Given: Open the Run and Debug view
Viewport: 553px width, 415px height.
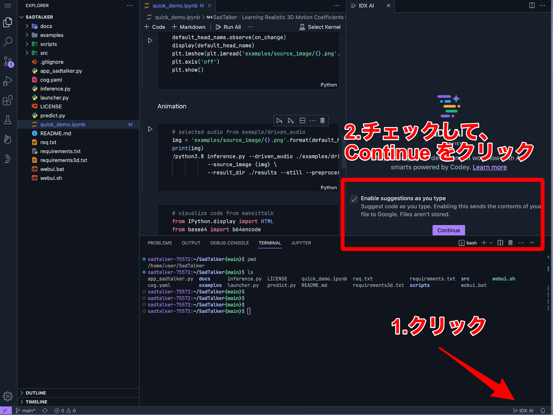Looking at the screenshot, I should [8, 81].
